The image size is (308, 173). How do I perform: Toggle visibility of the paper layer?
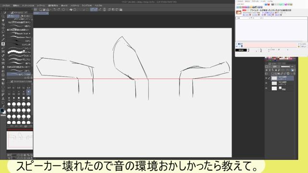coord(266,88)
